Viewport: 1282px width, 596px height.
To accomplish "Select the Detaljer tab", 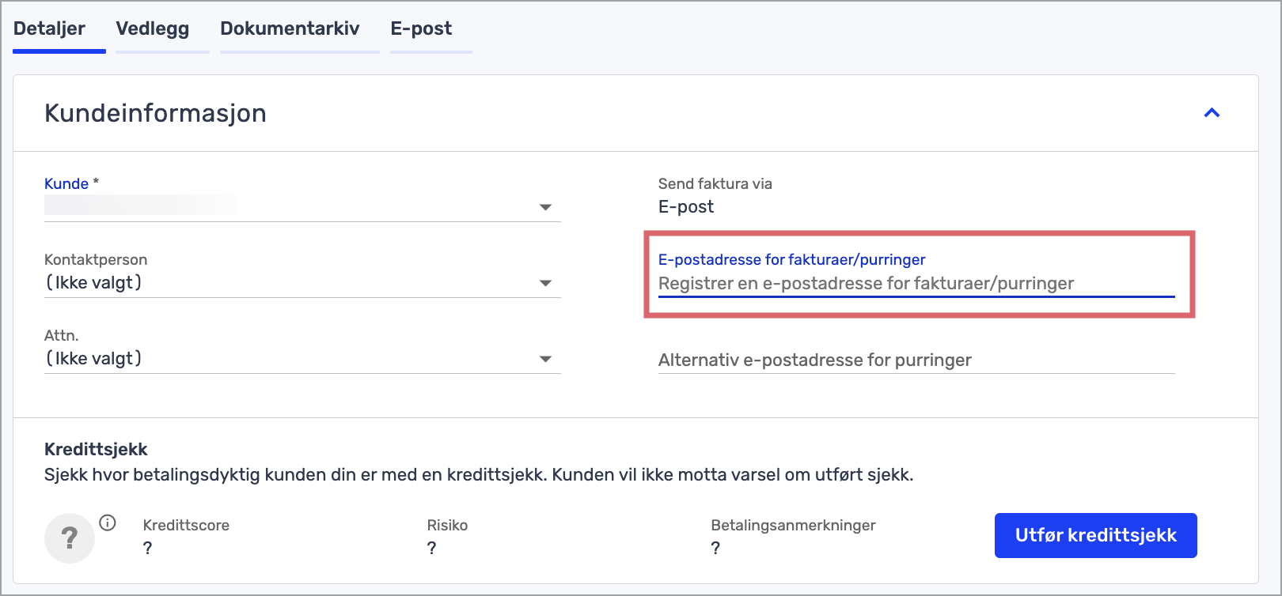I will [49, 28].
